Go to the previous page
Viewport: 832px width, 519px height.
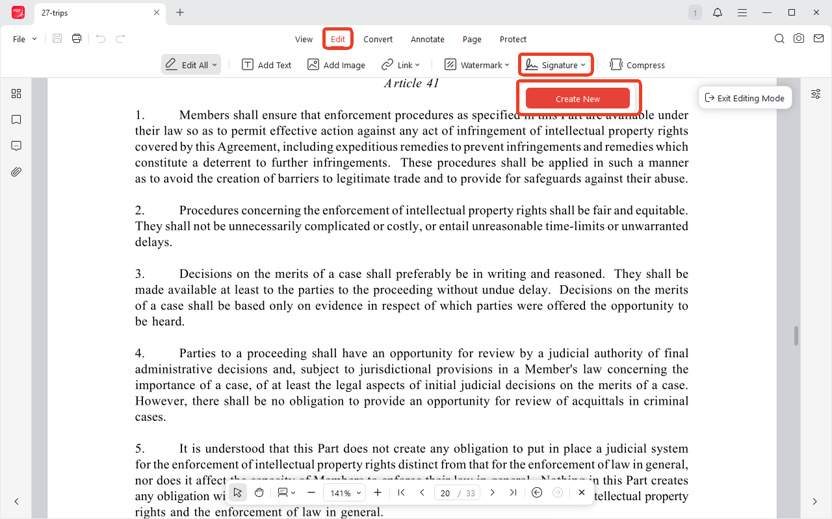(422, 492)
